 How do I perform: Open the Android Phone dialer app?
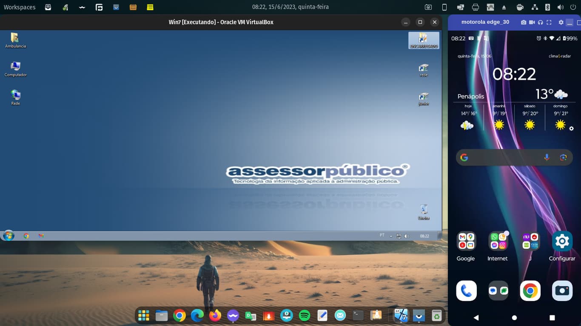pyautogui.click(x=466, y=291)
